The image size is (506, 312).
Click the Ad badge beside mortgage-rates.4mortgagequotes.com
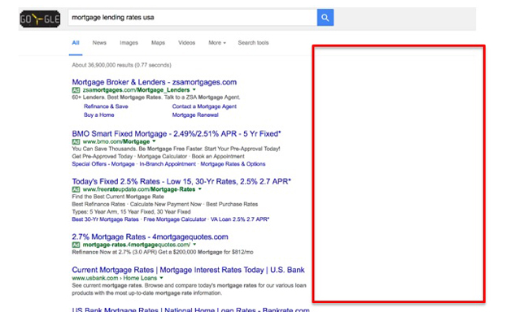coord(76,245)
